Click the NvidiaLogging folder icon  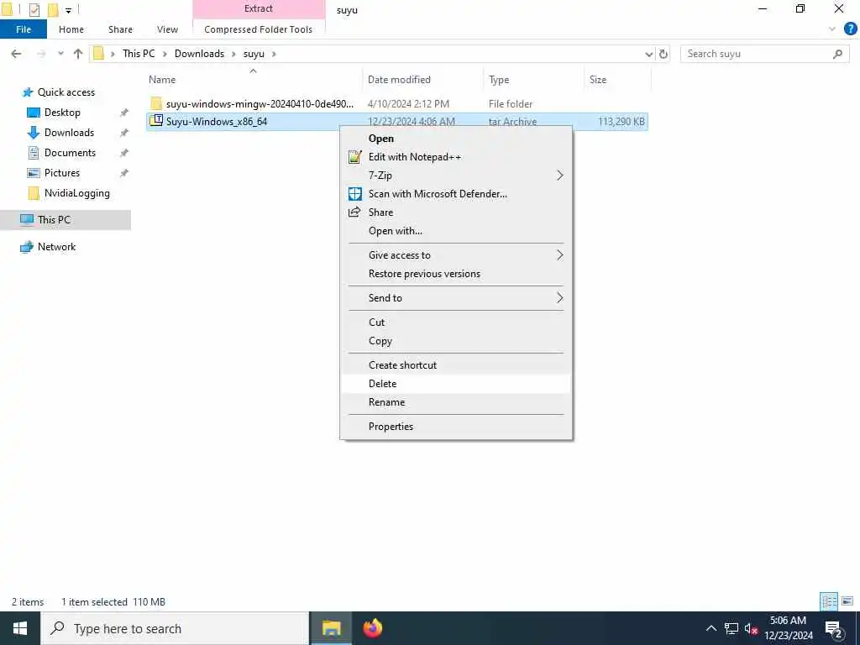[x=34, y=193]
